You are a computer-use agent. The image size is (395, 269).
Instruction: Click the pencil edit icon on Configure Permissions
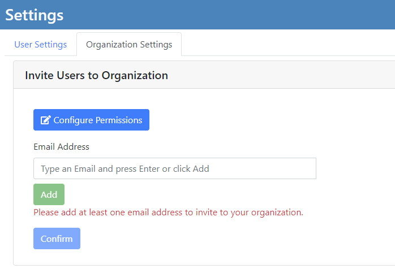[x=46, y=120]
